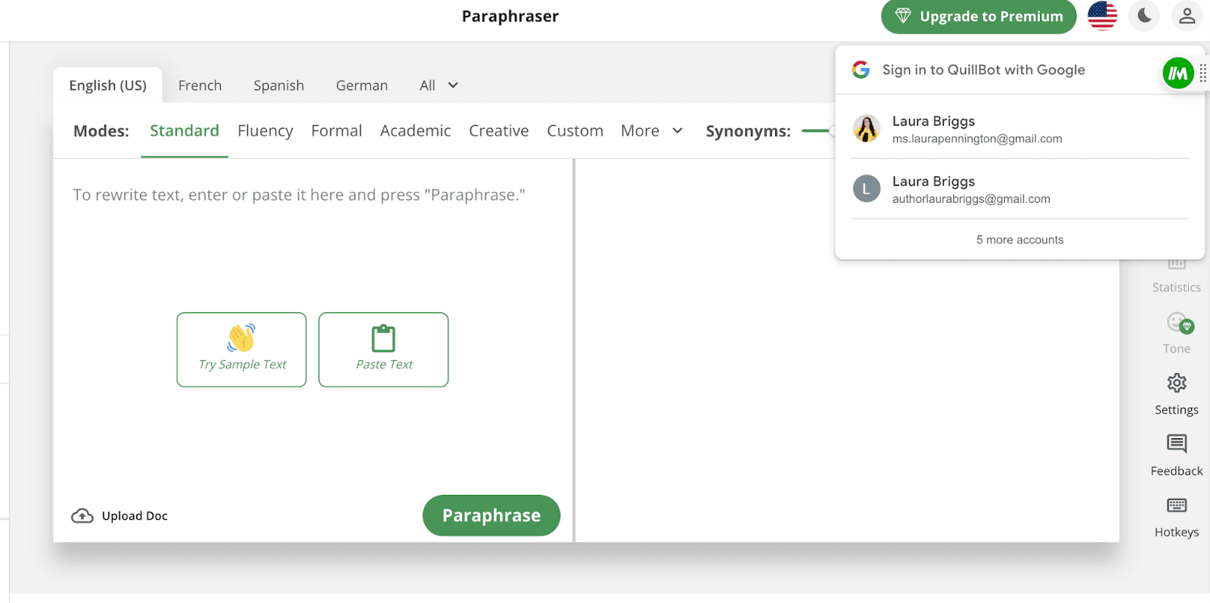Click Try Sample Text button
Viewport: 1210px width, 603px height.
click(x=241, y=350)
